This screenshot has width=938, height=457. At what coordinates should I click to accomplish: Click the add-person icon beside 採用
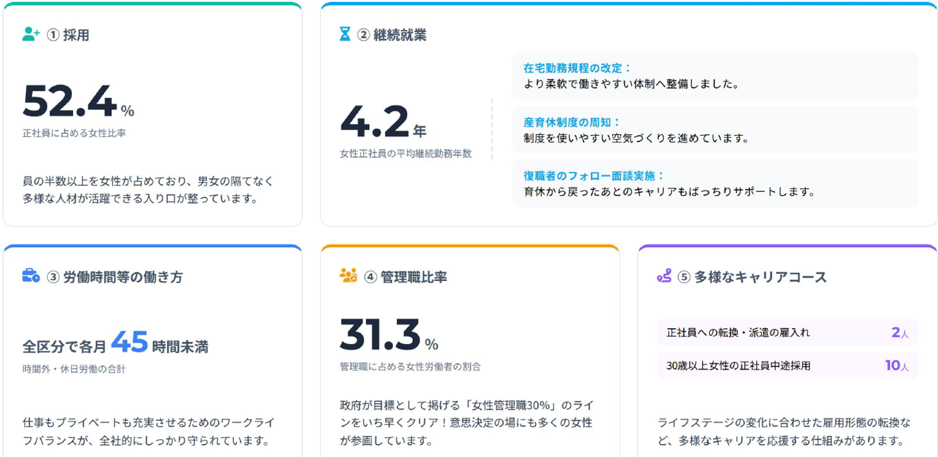tap(31, 34)
